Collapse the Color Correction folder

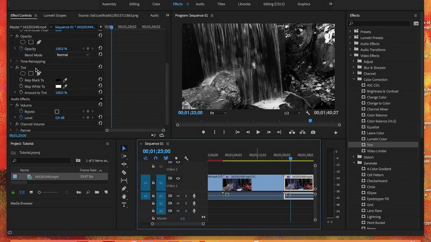click(354, 79)
